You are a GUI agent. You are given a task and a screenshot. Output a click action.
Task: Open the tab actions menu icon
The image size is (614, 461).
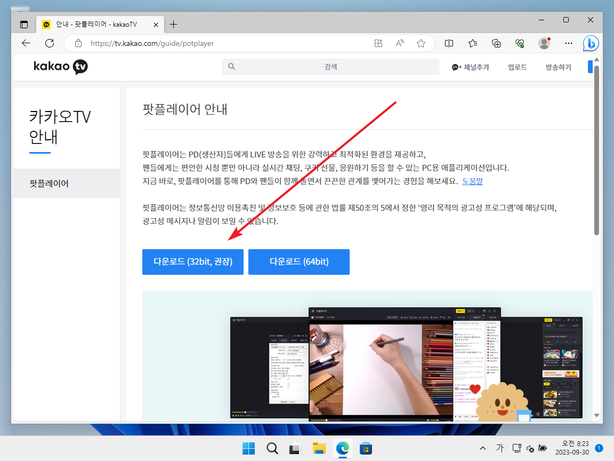[x=24, y=25]
